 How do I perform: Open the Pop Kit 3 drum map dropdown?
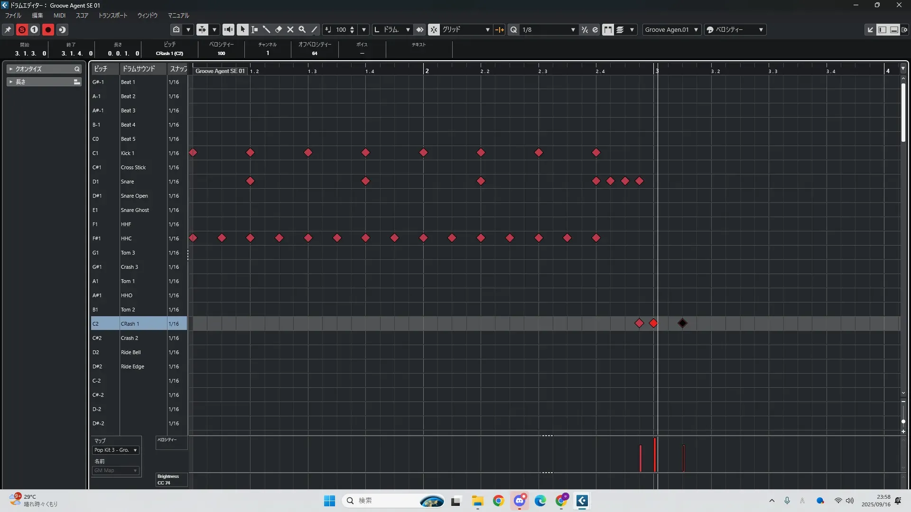tap(116, 450)
